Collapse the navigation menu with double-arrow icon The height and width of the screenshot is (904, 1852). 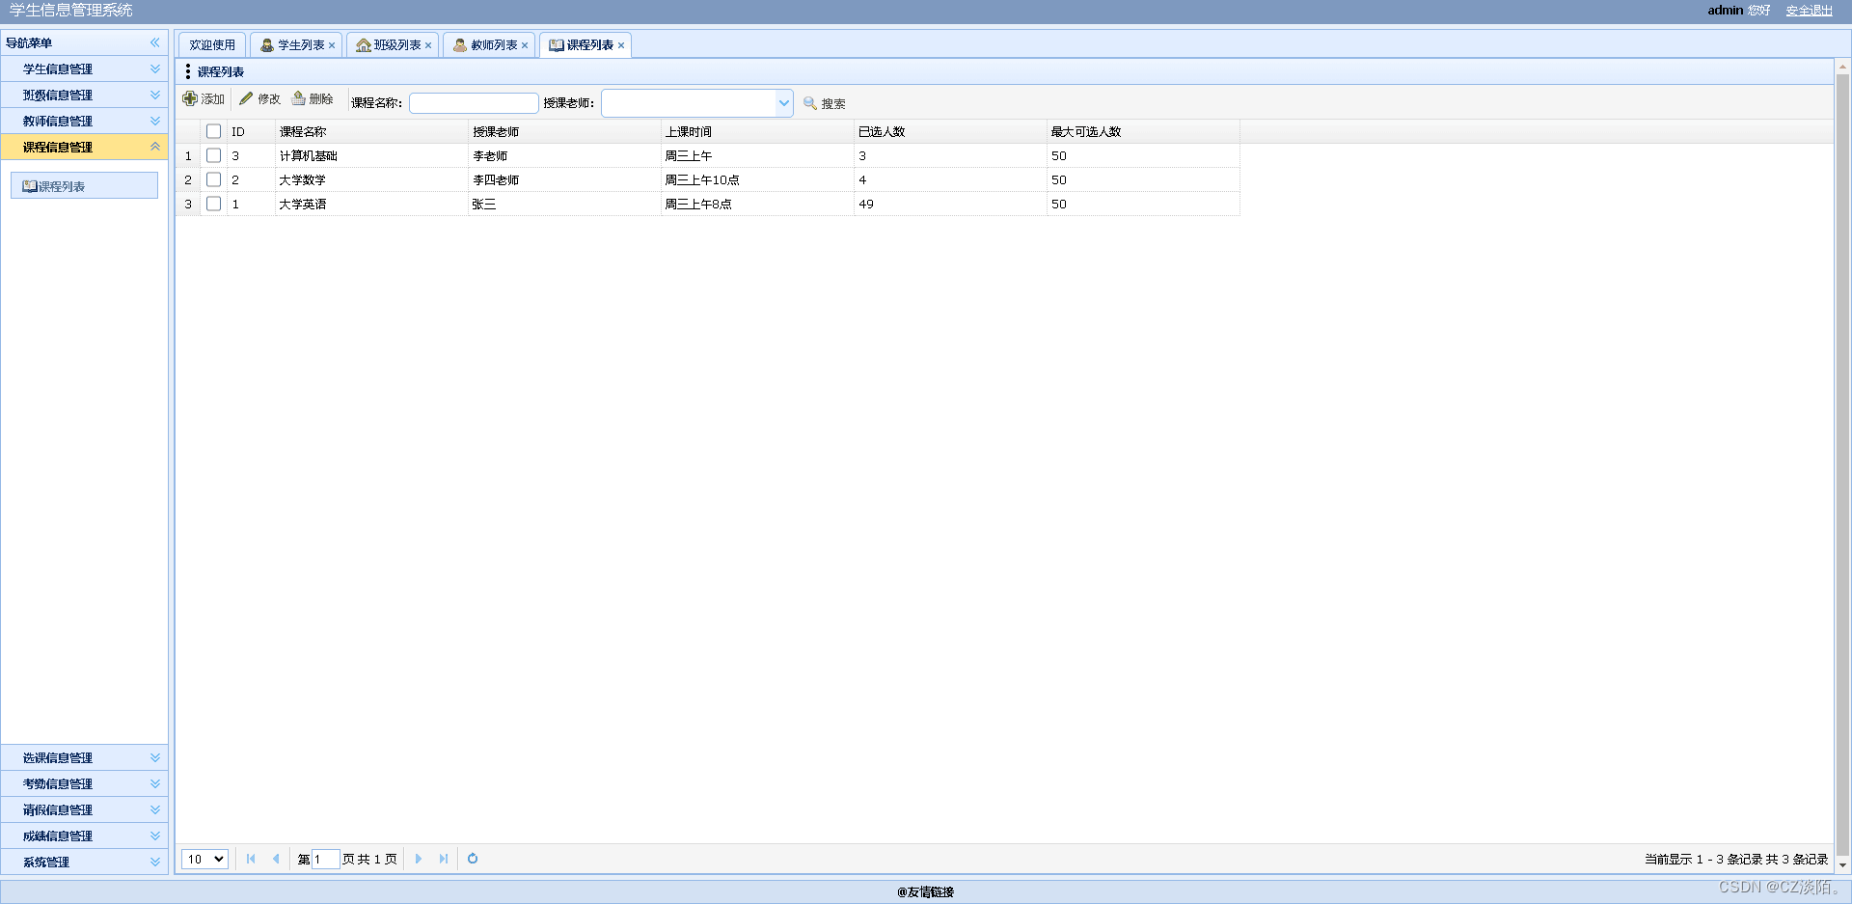154,42
